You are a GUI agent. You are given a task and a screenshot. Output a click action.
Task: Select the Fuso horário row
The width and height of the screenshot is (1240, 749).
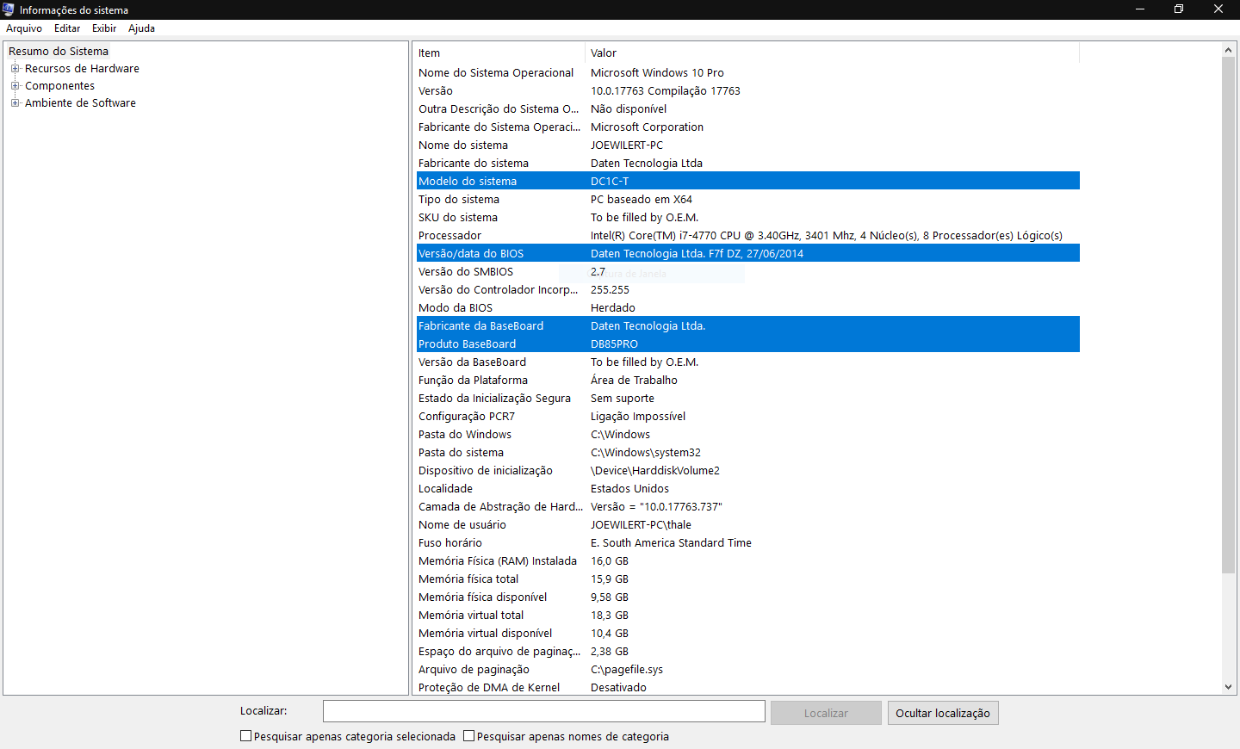[747, 543]
